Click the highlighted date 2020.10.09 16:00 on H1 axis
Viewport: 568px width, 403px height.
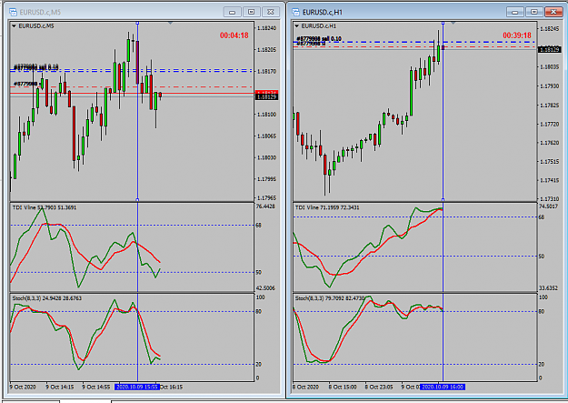tap(443, 387)
